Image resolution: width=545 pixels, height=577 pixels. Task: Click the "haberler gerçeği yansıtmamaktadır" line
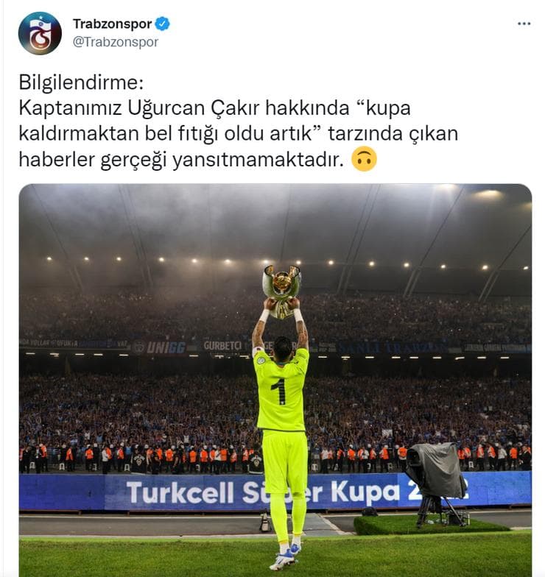tap(181, 160)
